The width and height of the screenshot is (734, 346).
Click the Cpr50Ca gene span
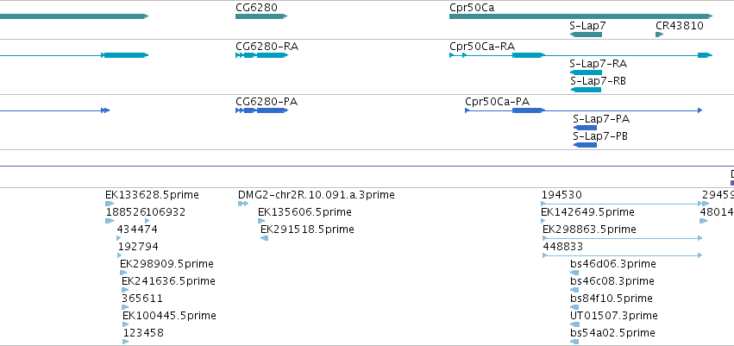pyautogui.click(x=581, y=16)
